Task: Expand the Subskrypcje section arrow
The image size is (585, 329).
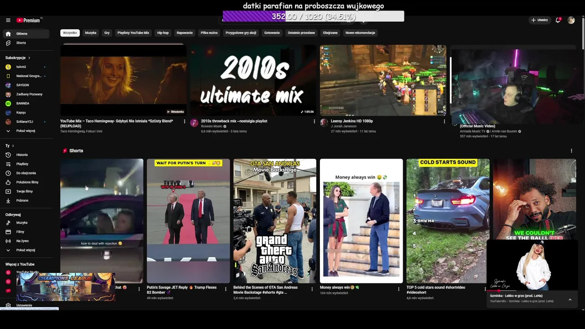Action: (29, 58)
